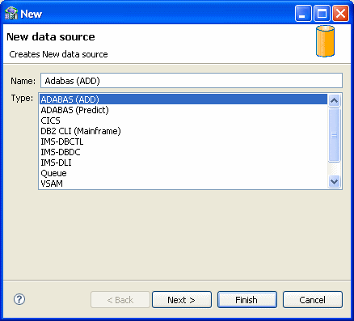Image resolution: width=354 pixels, height=321 pixels.
Task: Select IMS-DBCTL type
Action: (183, 141)
